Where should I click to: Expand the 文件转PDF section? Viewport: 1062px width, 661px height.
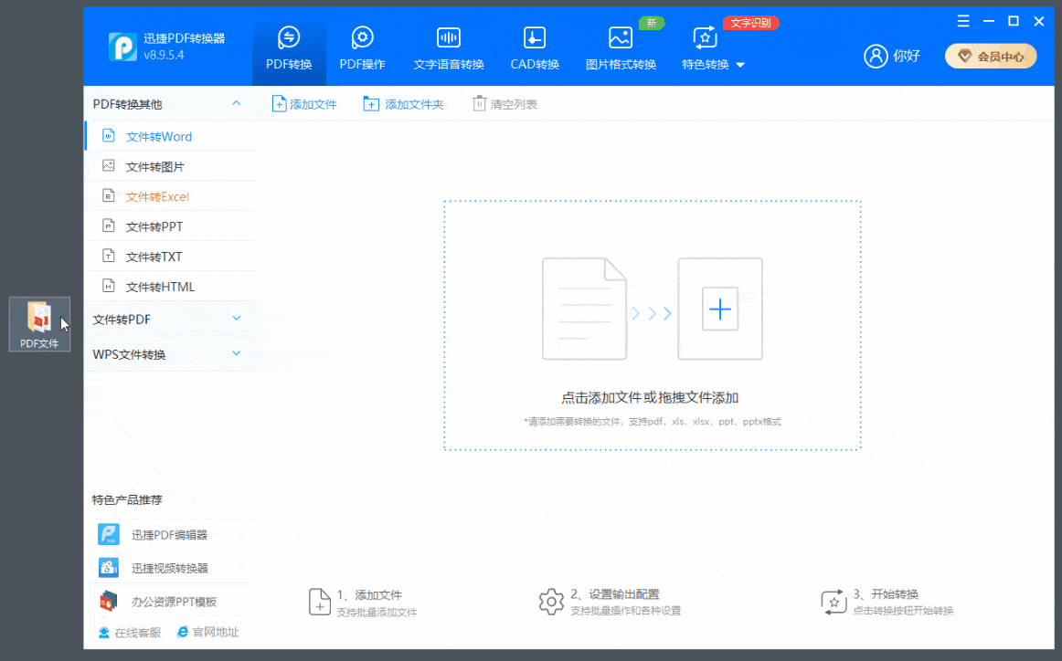236,319
